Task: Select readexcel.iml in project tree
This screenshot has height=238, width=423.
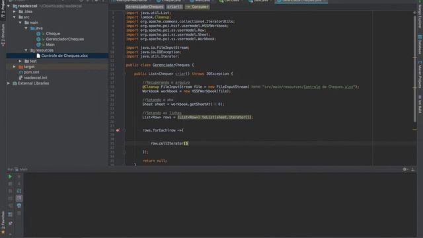Action: [x=35, y=78]
